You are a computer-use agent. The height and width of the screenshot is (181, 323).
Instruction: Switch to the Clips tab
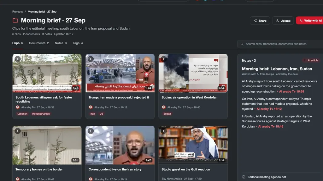tap(18, 43)
